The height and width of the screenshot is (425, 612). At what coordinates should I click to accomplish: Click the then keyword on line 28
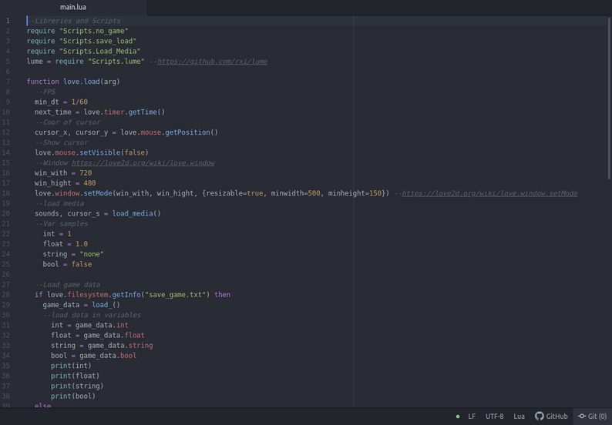[x=222, y=294]
